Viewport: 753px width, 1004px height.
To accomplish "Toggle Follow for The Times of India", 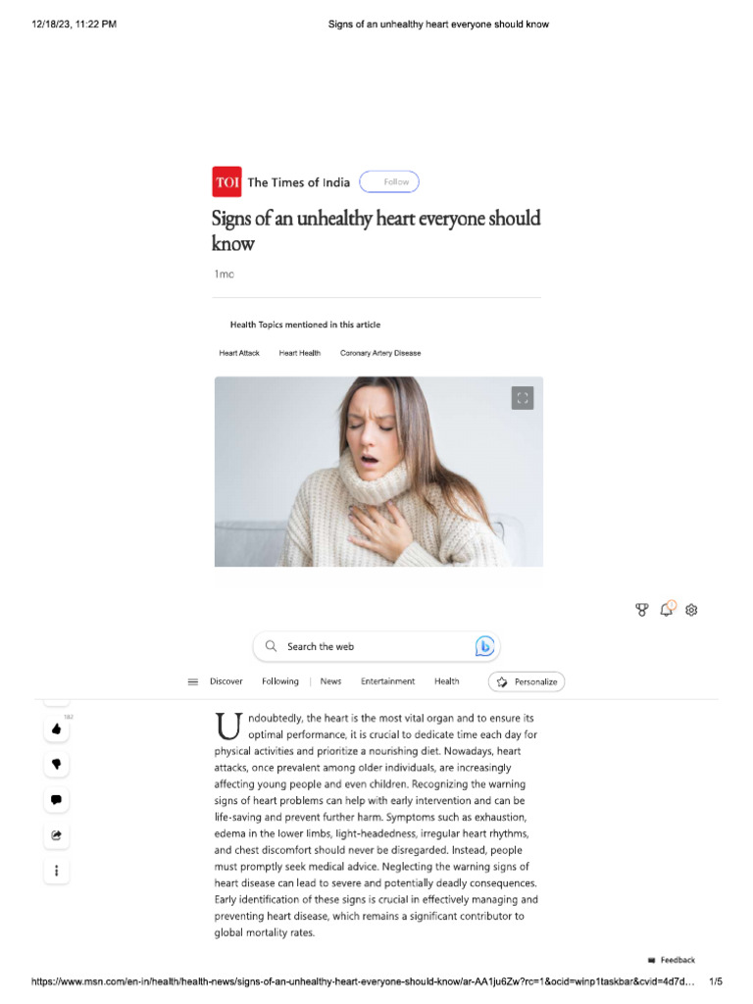I will 389,181.
